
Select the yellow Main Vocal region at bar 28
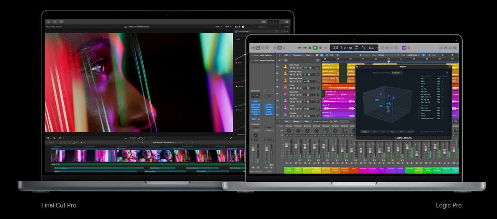pos(330,66)
